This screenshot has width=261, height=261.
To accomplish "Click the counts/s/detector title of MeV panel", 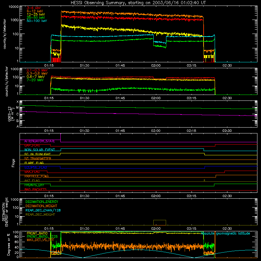I will (7, 81).
